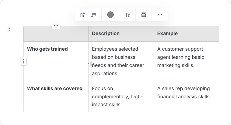231x125 pixels.
Task: Select the 'What skills are covered' cell
Action: 55,89
